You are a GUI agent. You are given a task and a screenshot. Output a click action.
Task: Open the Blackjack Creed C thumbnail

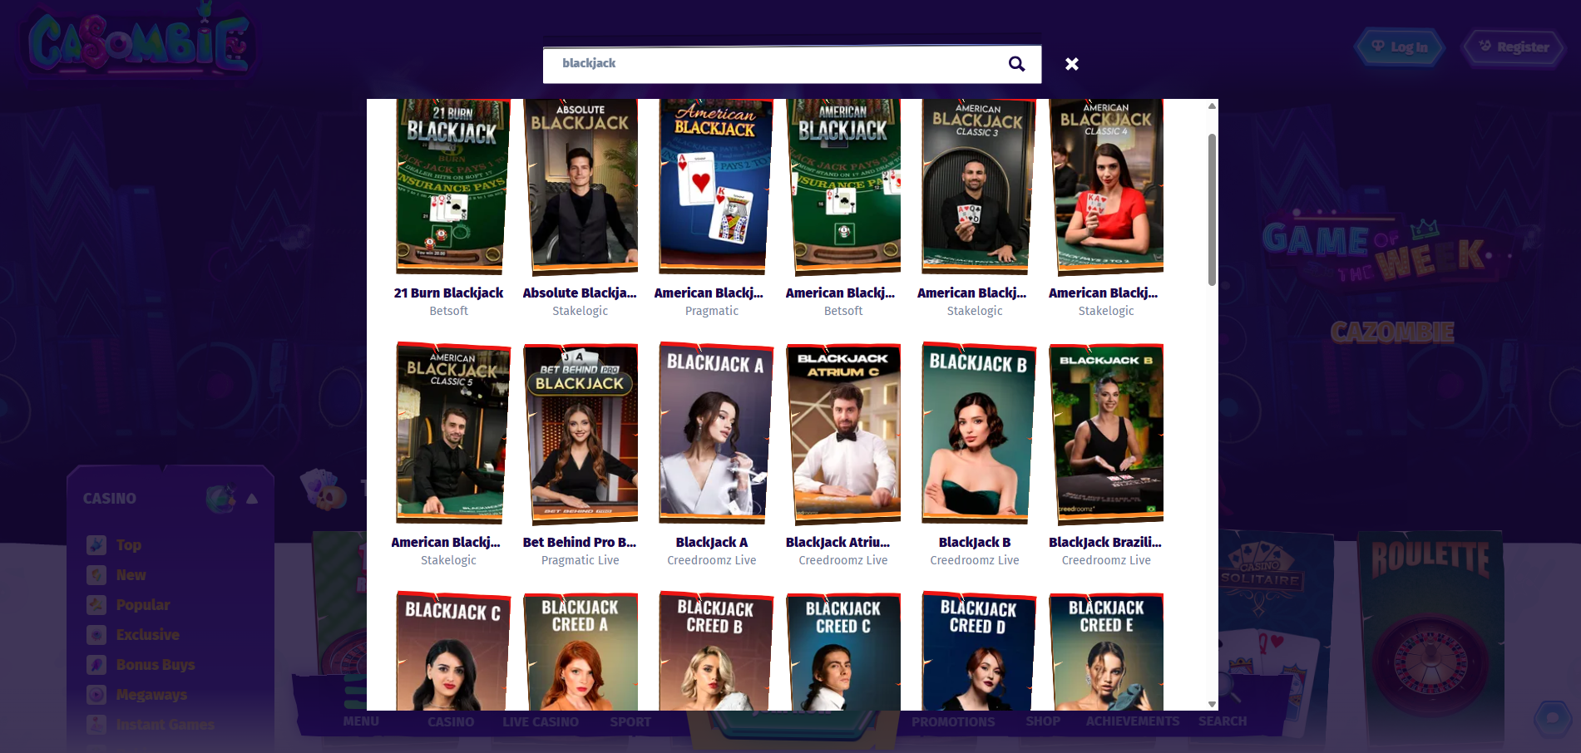[844, 651]
